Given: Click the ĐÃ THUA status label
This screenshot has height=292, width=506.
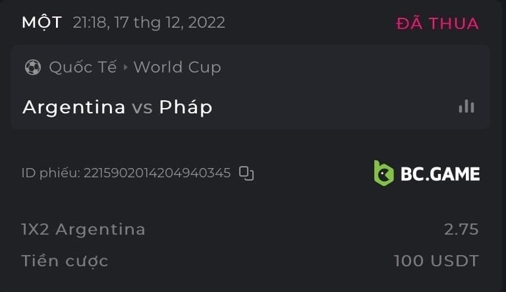Looking at the screenshot, I should (437, 23).
